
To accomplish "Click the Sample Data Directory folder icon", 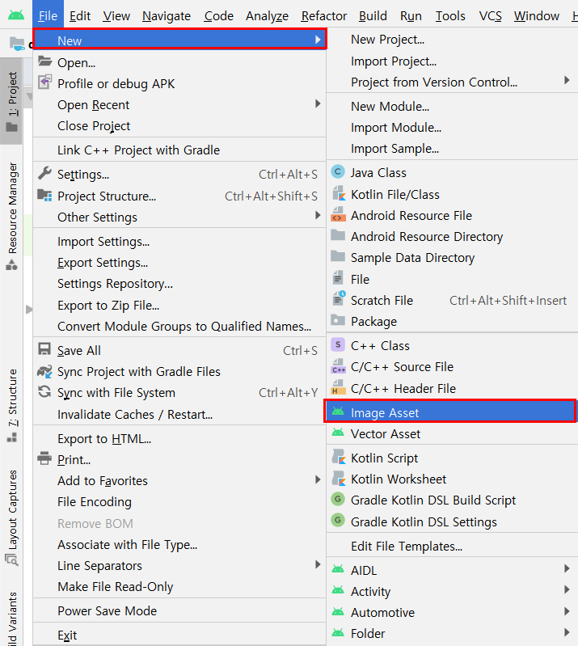I will [338, 255].
